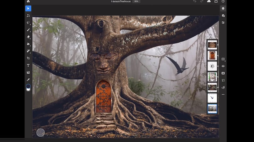Image resolution: width=254 pixels, height=142 pixels.
Task: Go to the Home screen
Action: (x=28, y=1)
